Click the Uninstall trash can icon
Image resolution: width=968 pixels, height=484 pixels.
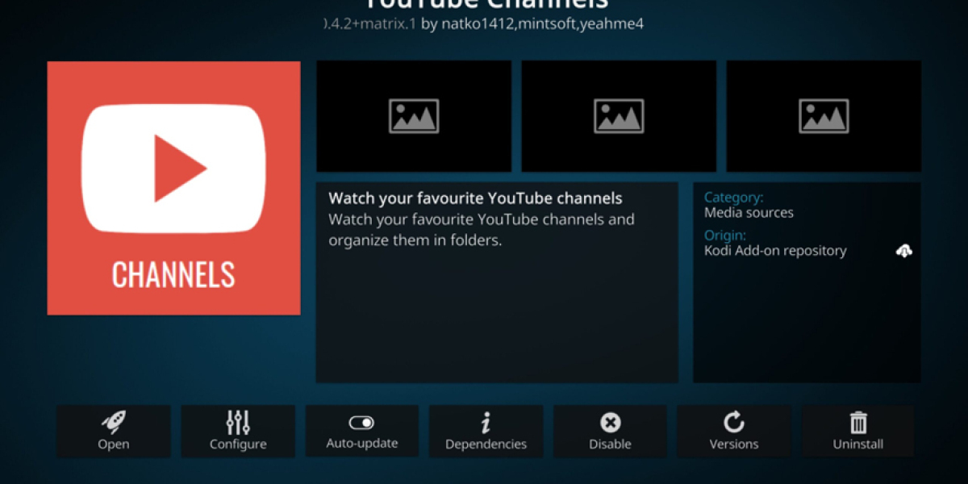click(x=858, y=422)
